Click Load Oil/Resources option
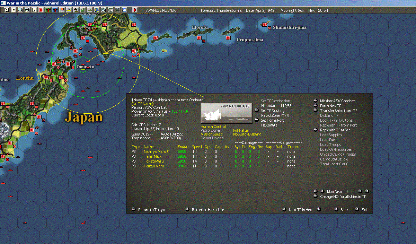This screenshot has width=416, height=244. point(336,149)
